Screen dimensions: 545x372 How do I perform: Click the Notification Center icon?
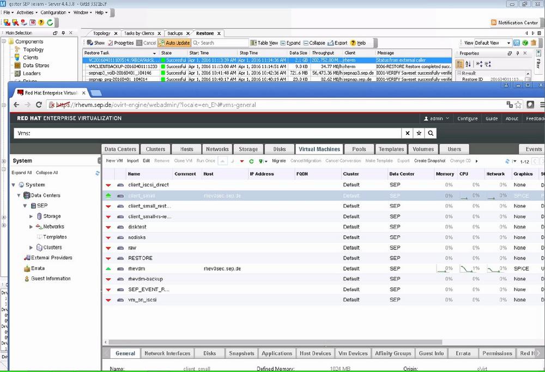pos(492,22)
